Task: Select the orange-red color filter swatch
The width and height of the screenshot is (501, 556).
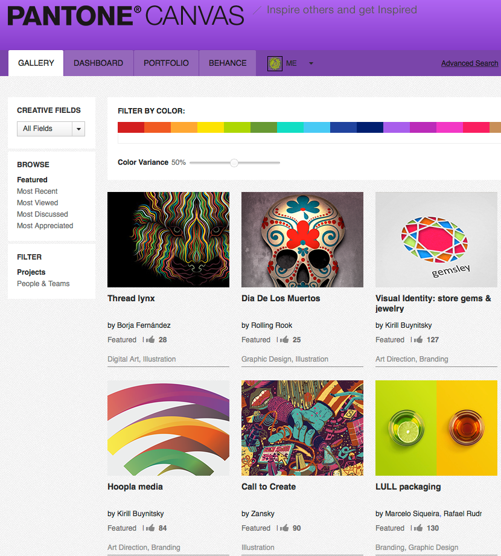Action: tap(158, 127)
